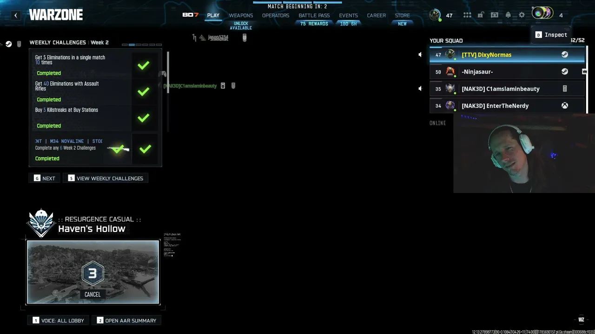Open the party member avatars group
Screen dimensions: 595x334
point(542,13)
